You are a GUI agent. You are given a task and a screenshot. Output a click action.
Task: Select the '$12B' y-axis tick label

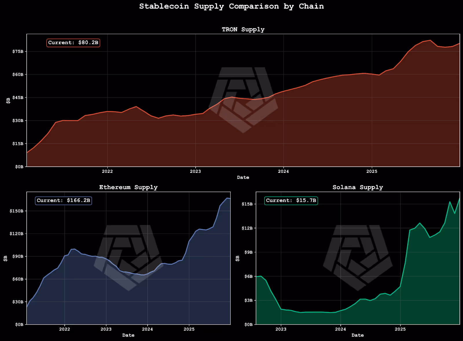(247, 228)
